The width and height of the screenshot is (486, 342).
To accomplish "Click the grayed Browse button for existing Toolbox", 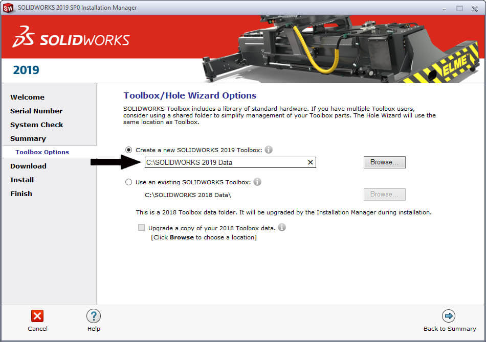I will pyautogui.click(x=384, y=194).
